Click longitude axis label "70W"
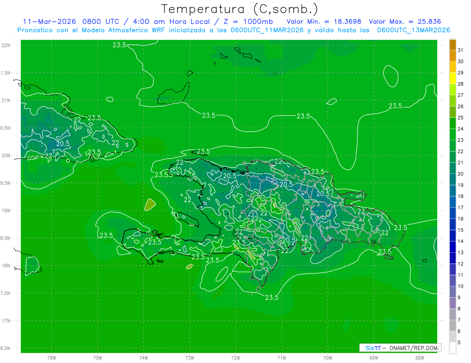The width and height of the screenshot is (471, 363). 328,358
